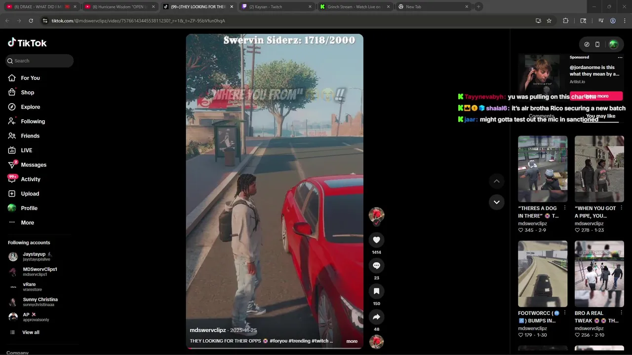Focus the TikTok search field
The width and height of the screenshot is (632, 355).
click(39, 61)
